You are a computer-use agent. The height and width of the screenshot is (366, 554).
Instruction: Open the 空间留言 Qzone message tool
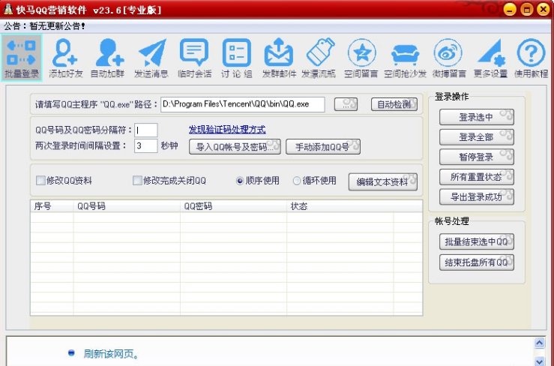click(361, 58)
